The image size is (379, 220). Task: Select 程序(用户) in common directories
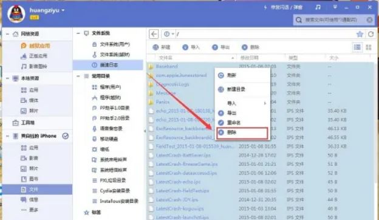click(107, 87)
